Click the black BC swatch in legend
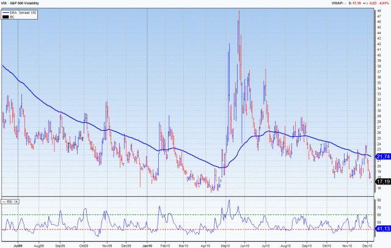This screenshot has height=248, width=391. [5, 17]
